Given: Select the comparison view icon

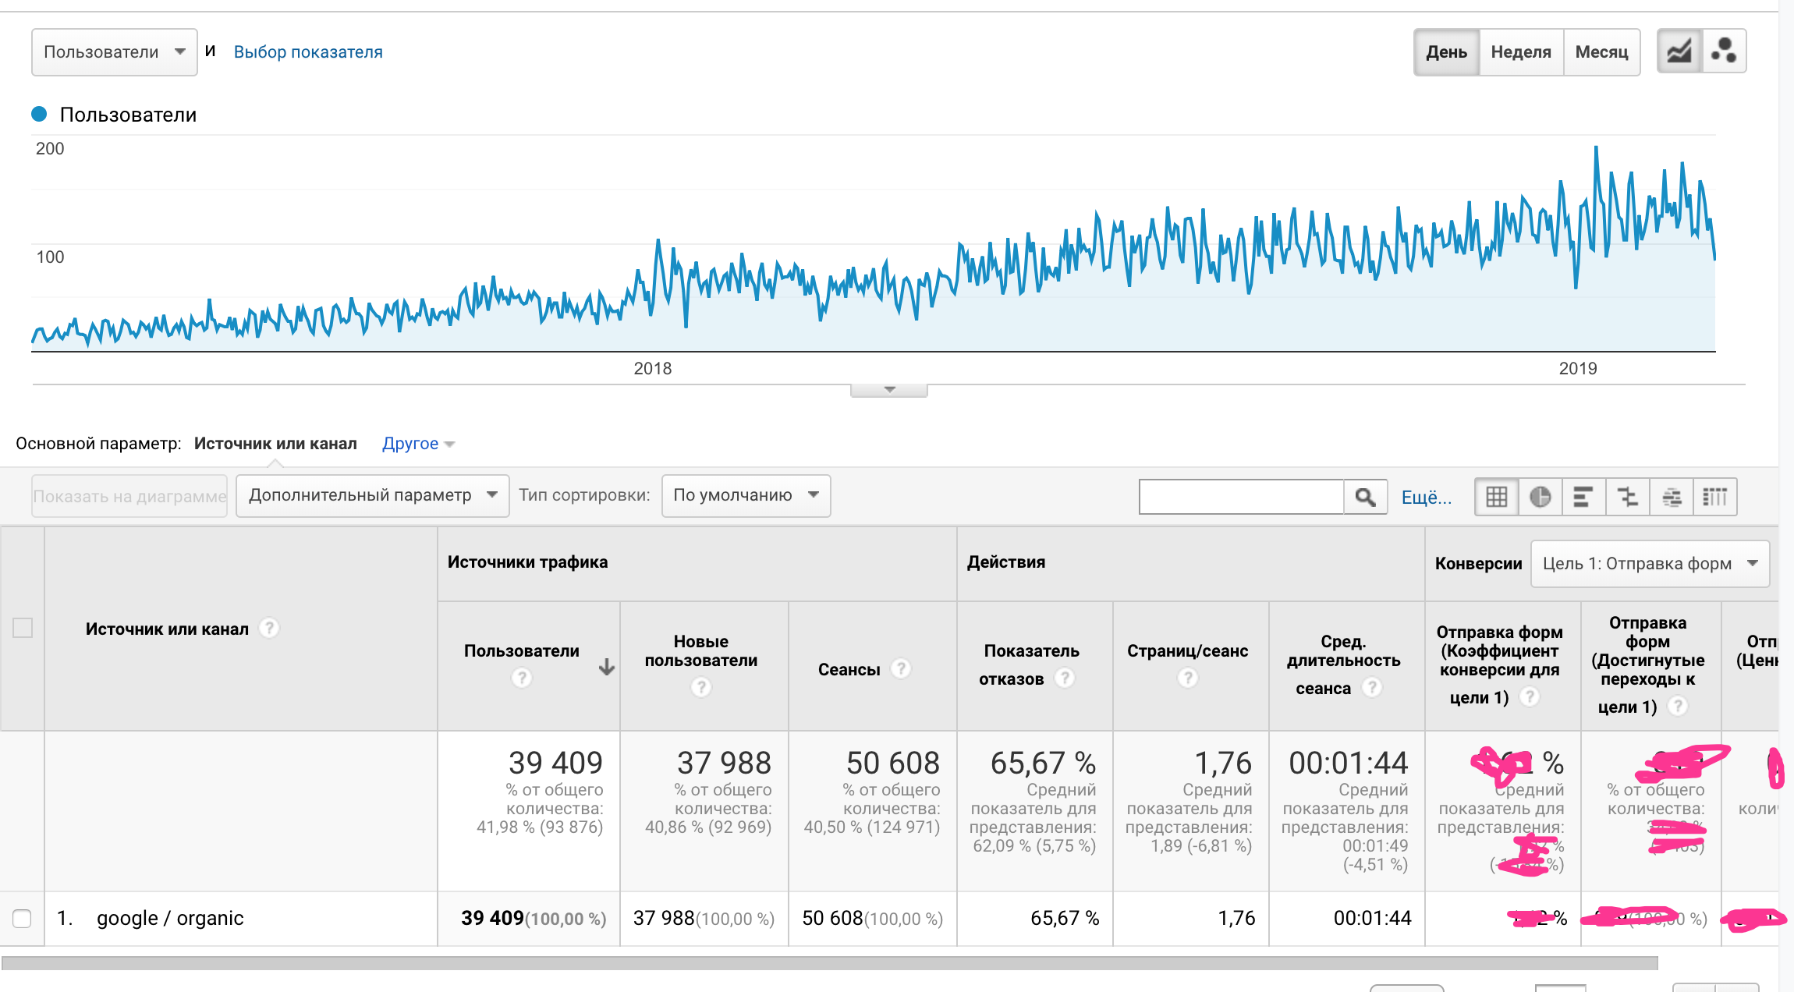Looking at the screenshot, I should click(x=1627, y=497).
